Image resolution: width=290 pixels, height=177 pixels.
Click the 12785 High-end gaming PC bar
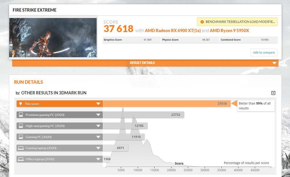coord(125,126)
